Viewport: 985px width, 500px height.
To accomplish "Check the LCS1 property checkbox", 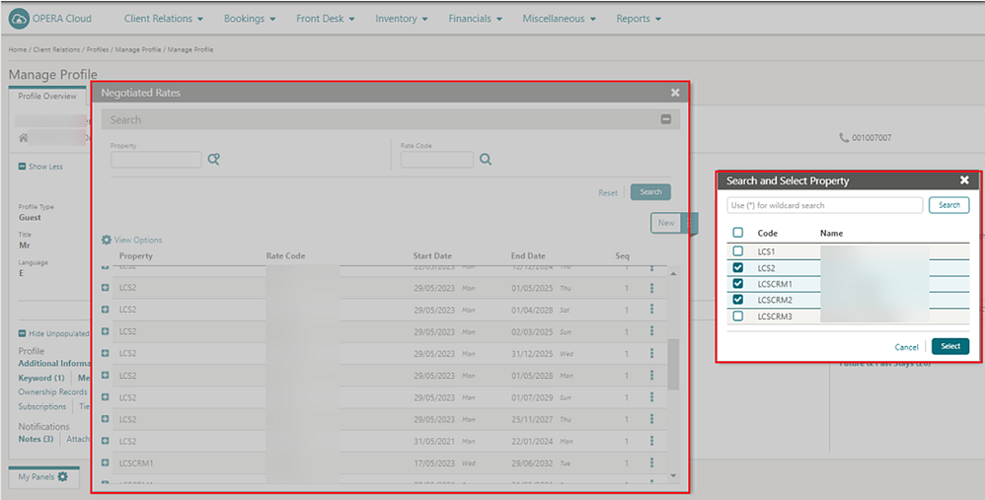I will [738, 250].
